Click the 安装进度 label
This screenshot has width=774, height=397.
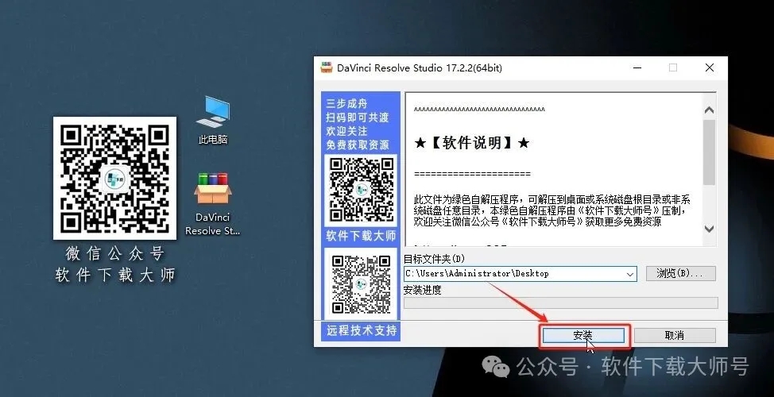(x=423, y=290)
